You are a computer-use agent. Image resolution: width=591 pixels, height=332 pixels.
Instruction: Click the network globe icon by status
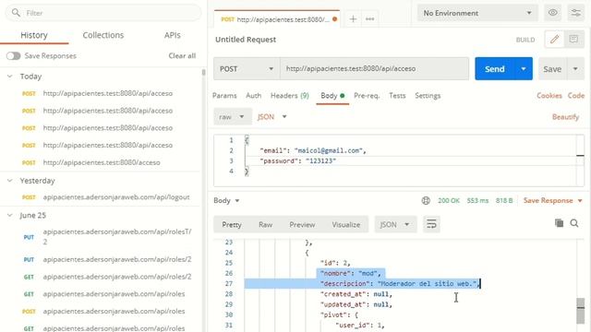426,201
